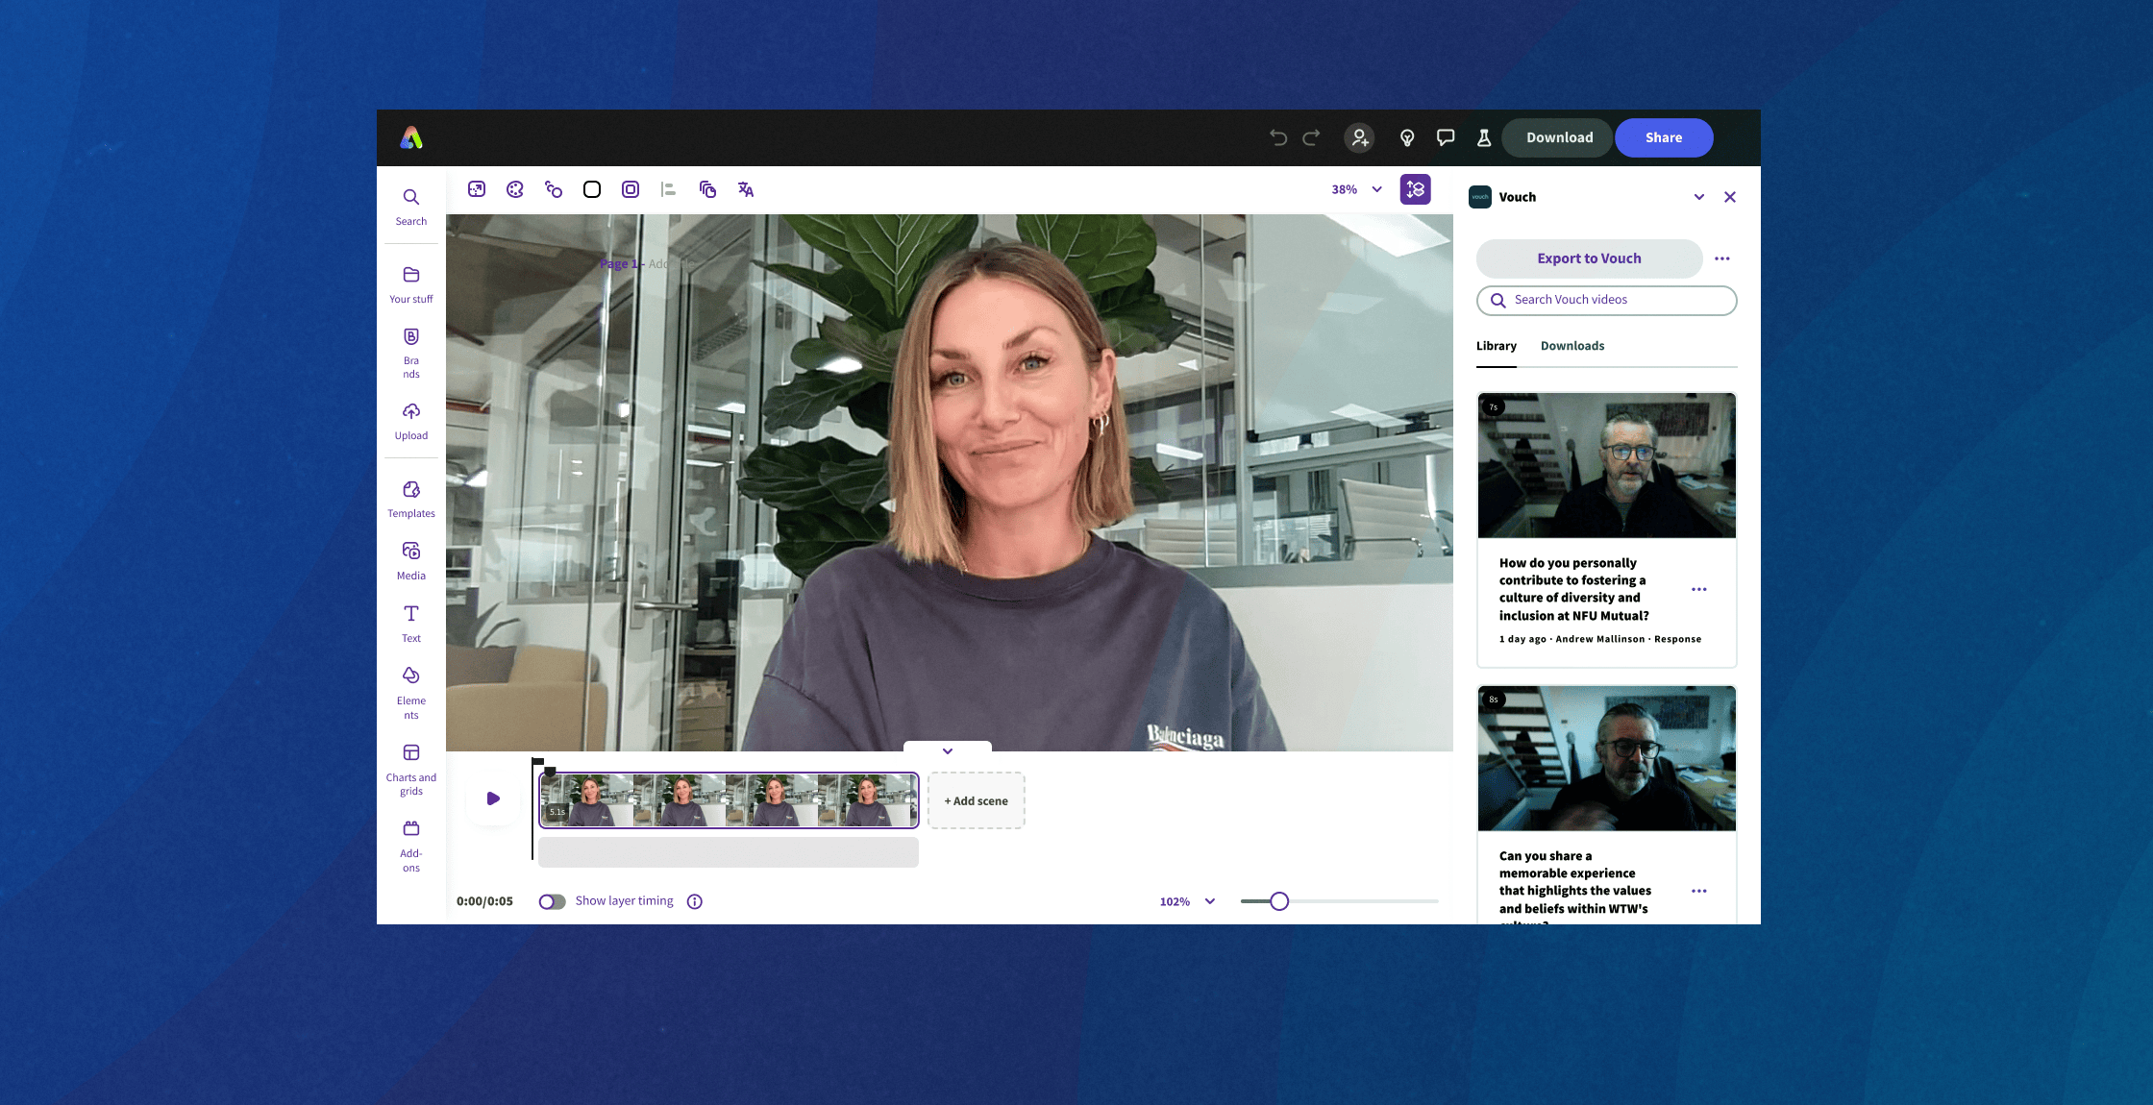Click the gray audio layer track
2153x1105 pixels.
pos(729,851)
